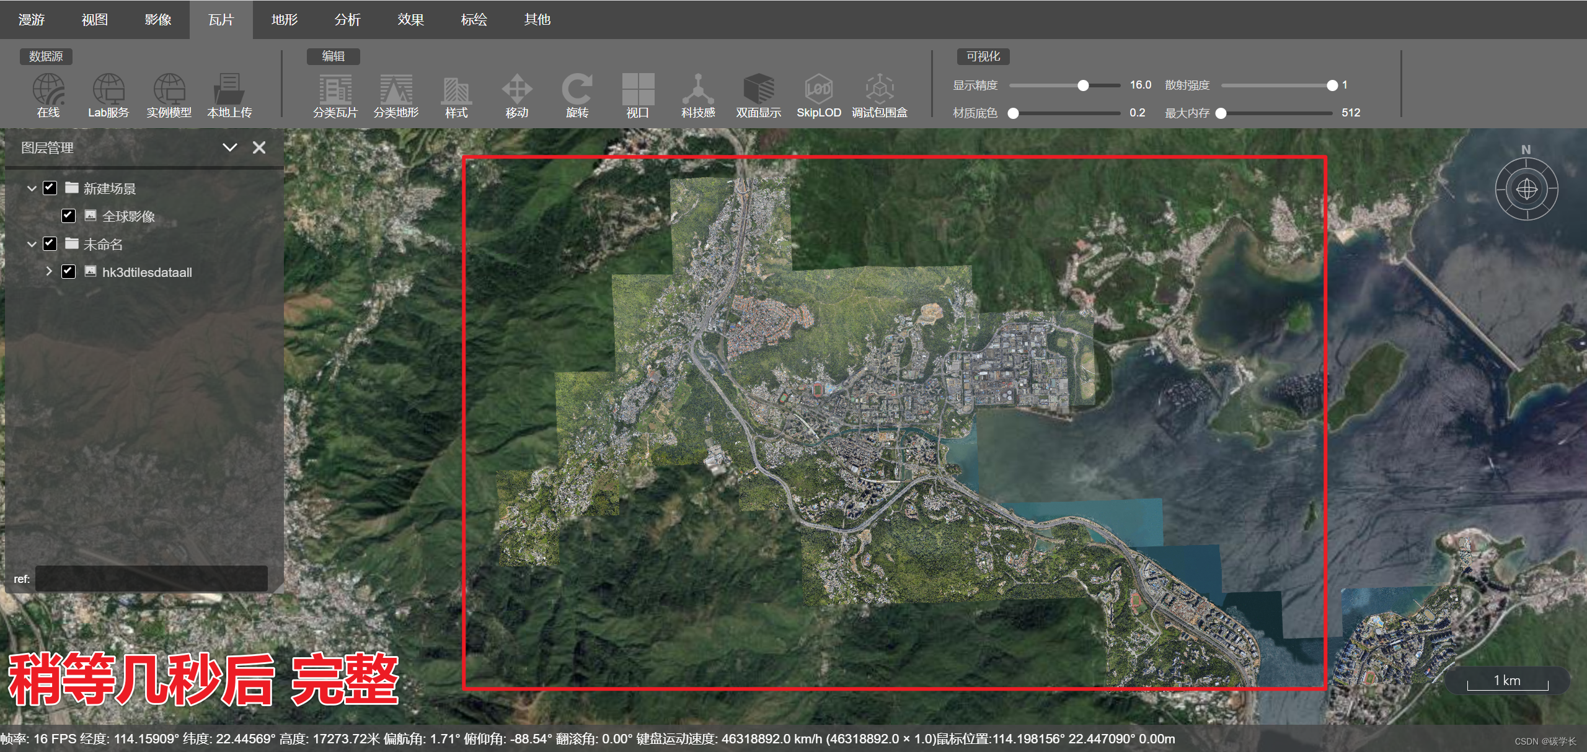Screen dimensions: 1587x752
Task: Collapse the 未命名 tree node
Action: click(32, 244)
